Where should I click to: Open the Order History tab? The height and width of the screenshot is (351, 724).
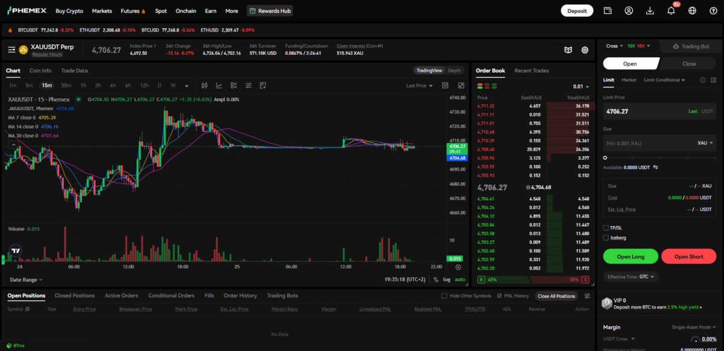click(x=240, y=296)
